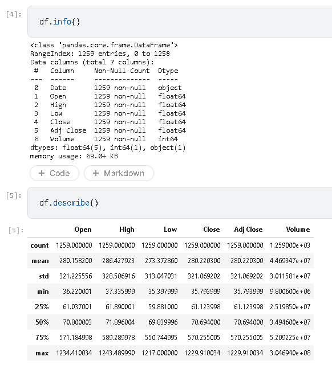Click 50% Volume value 3.494600e+07
332x377 pixels.
pyautogui.click(x=290, y=322)
